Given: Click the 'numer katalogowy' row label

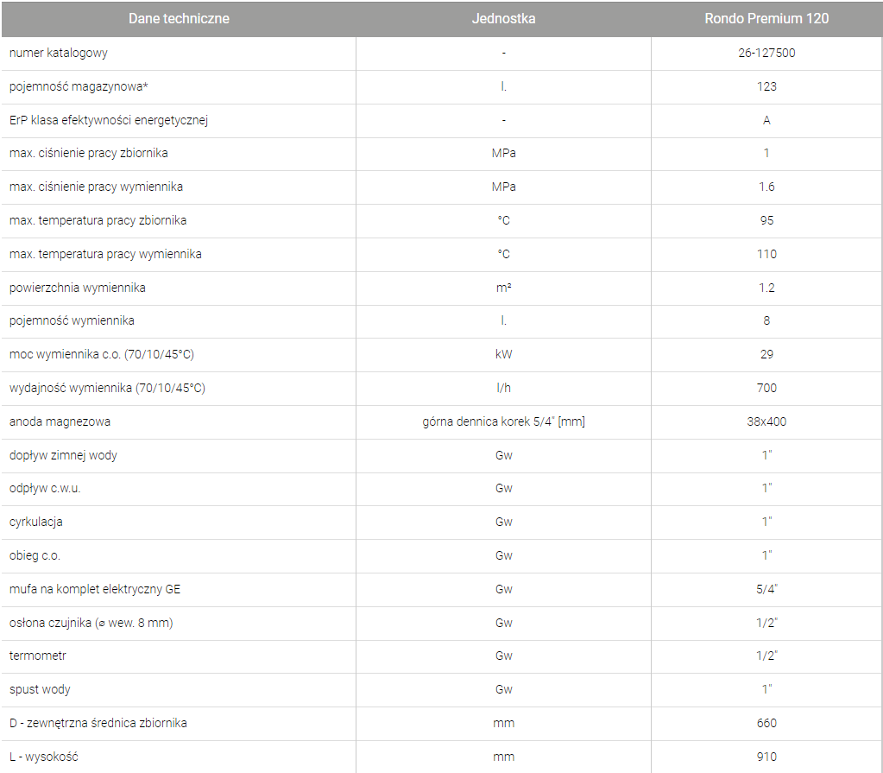Looking at the screenshot, I should [59, 53].
